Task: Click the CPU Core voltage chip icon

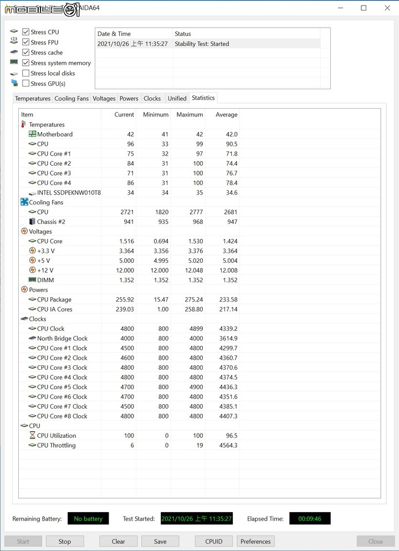Action: [x=32, y=241]
